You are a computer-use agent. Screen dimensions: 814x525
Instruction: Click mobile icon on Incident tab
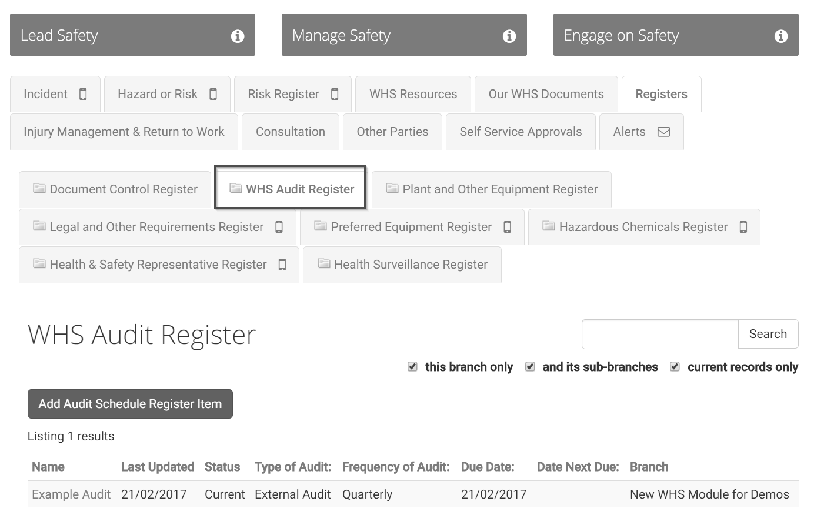coord(83,95)
